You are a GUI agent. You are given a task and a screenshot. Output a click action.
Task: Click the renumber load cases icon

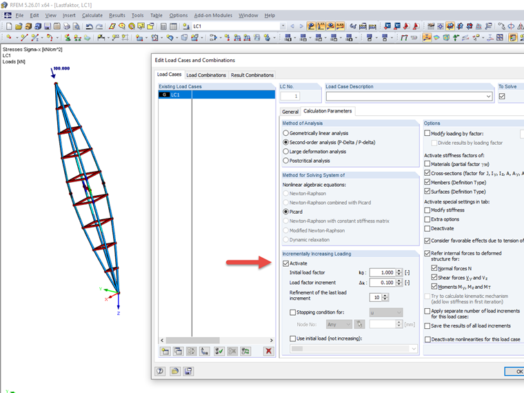[205, 351]
